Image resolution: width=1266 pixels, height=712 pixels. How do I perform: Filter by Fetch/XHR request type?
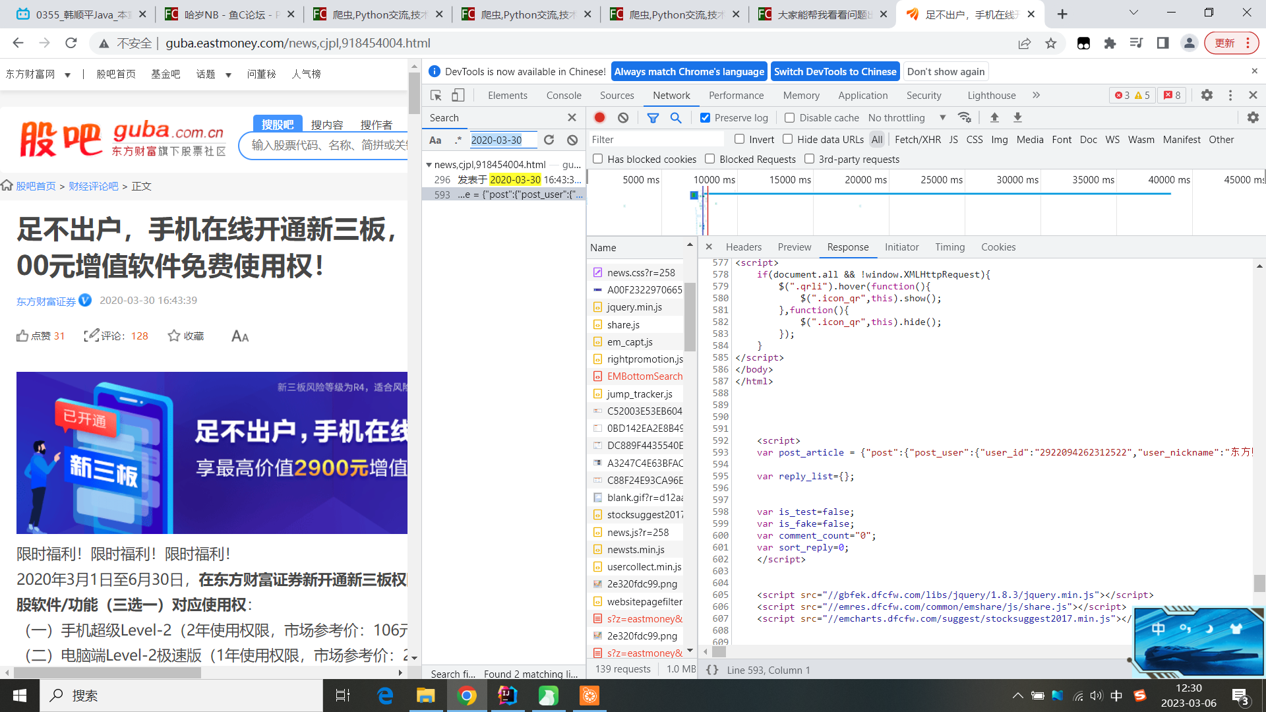pos(918,139)
